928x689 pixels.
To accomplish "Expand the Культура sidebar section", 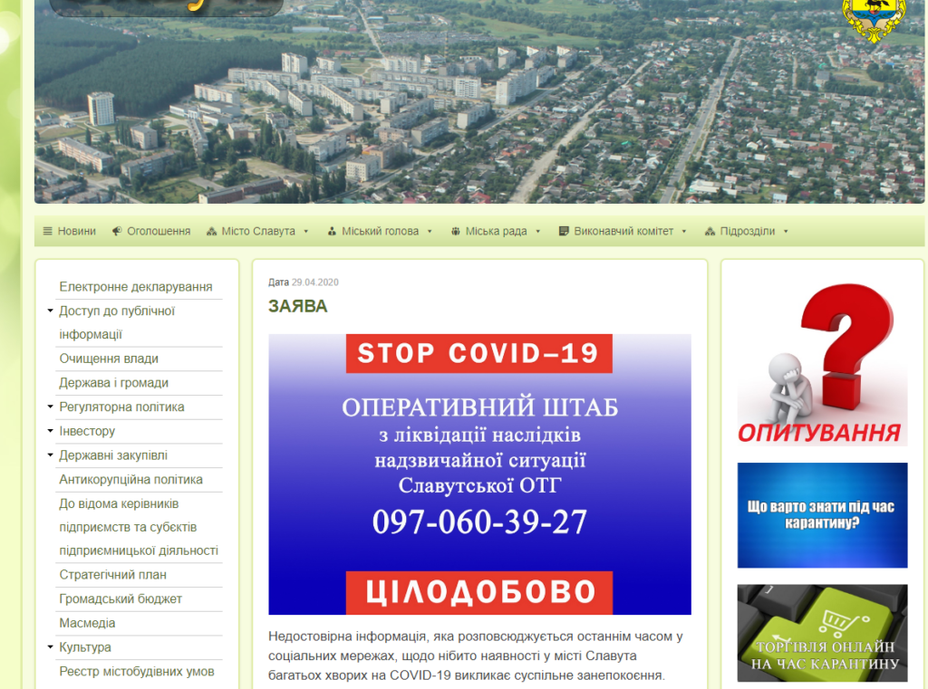I will tap(50, 648).
